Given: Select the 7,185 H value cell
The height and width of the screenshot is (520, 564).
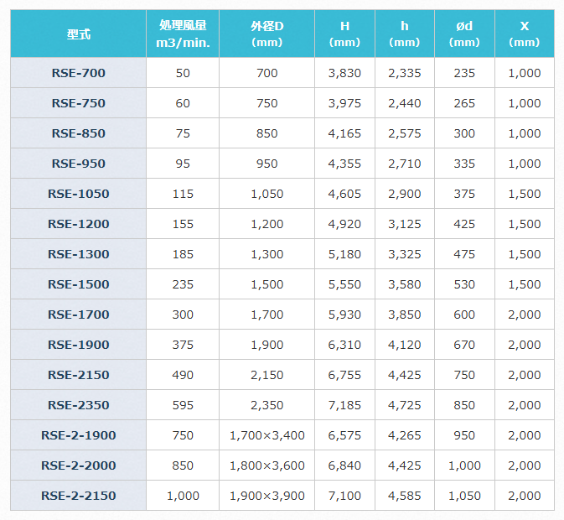Looking at the screenshot, I should [344, 405].
